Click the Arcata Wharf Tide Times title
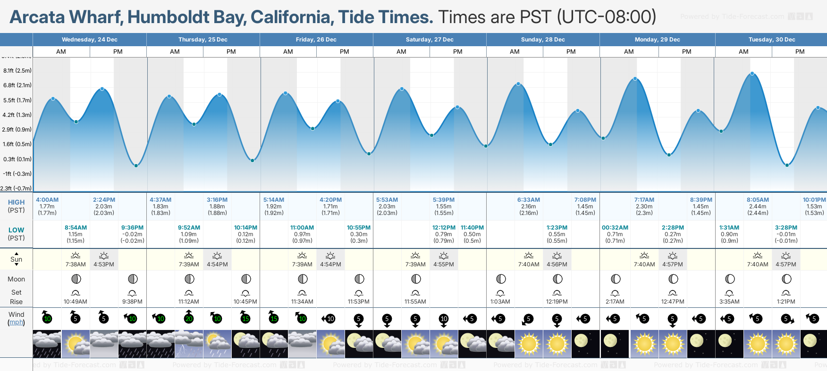This screenshot has height=371, width=827. point(221,17)
